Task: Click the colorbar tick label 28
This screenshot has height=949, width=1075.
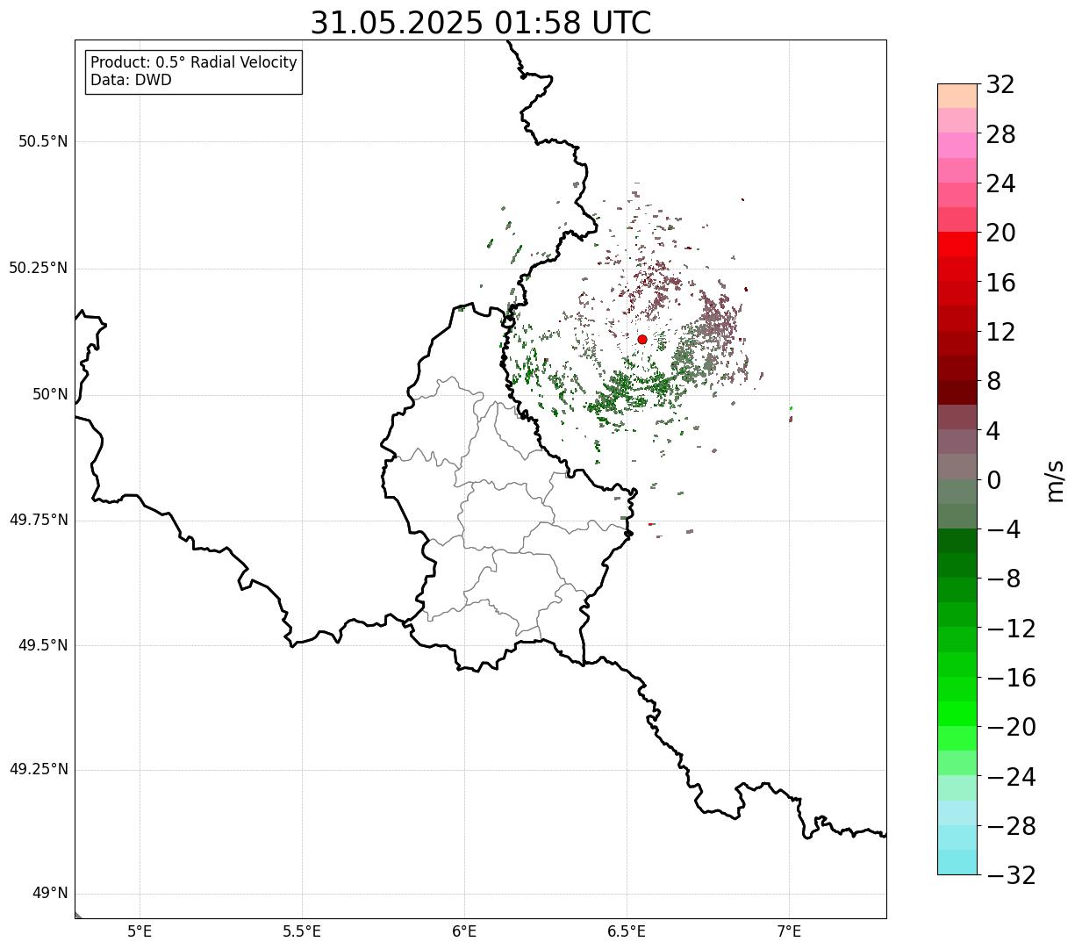Action: pyautogui.click(x=1000, y=134)
